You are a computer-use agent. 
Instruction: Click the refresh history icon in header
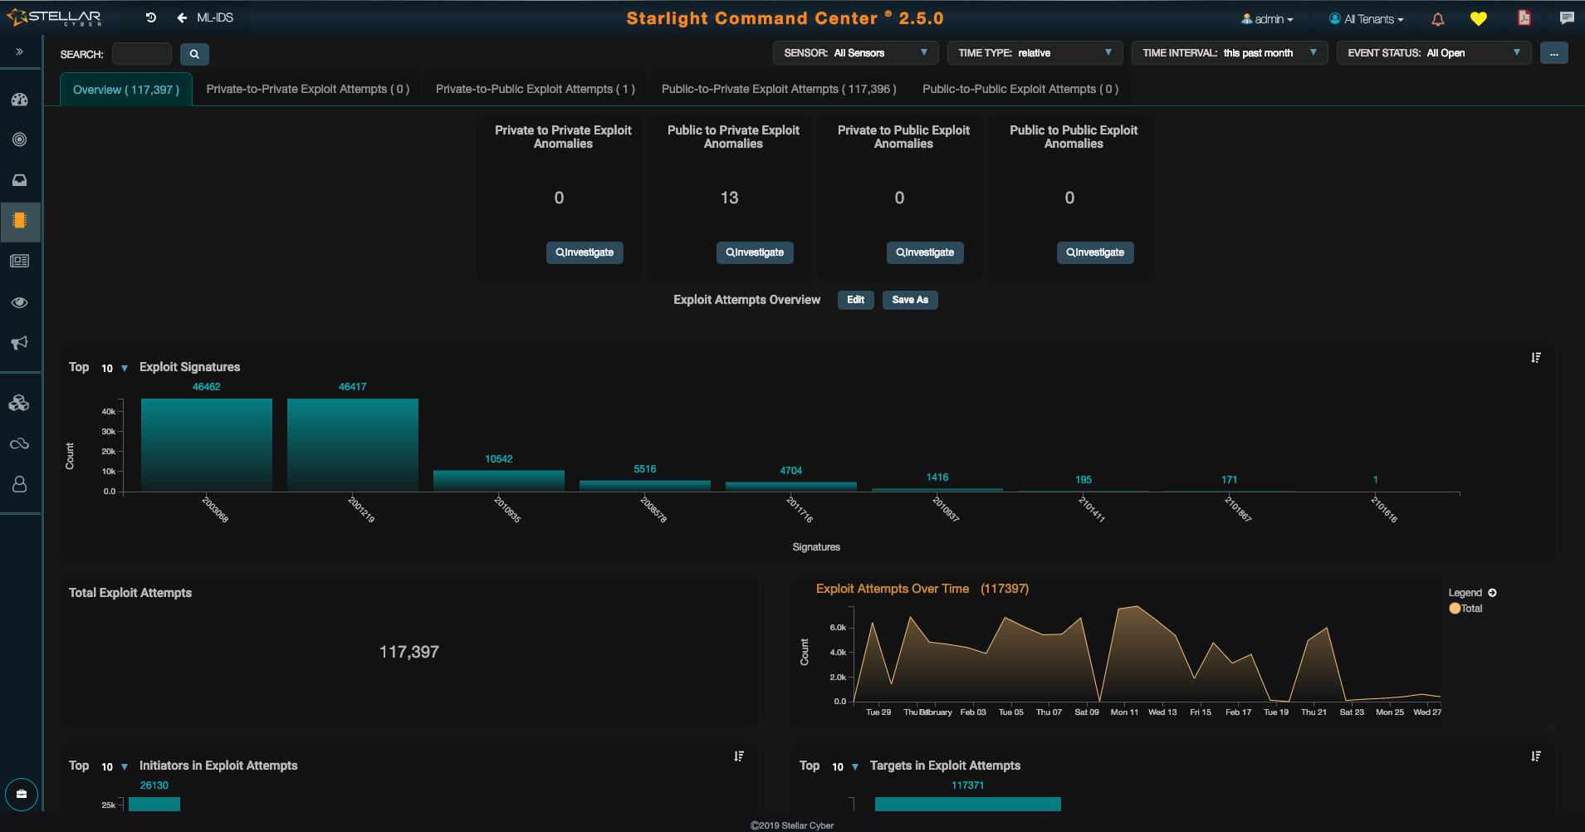pos(151,17)
